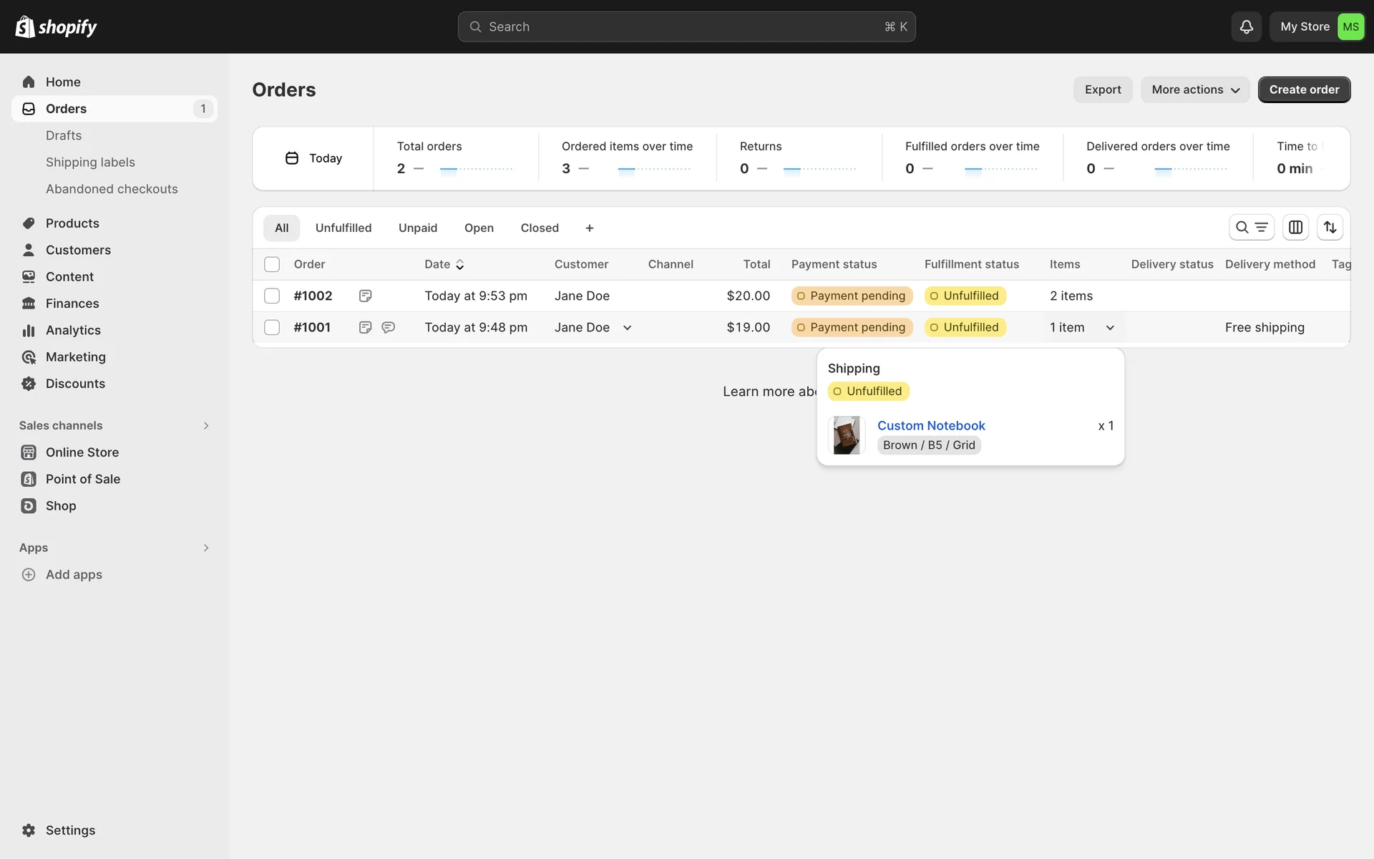Click the notifications bell icon

click(1246, 26)
